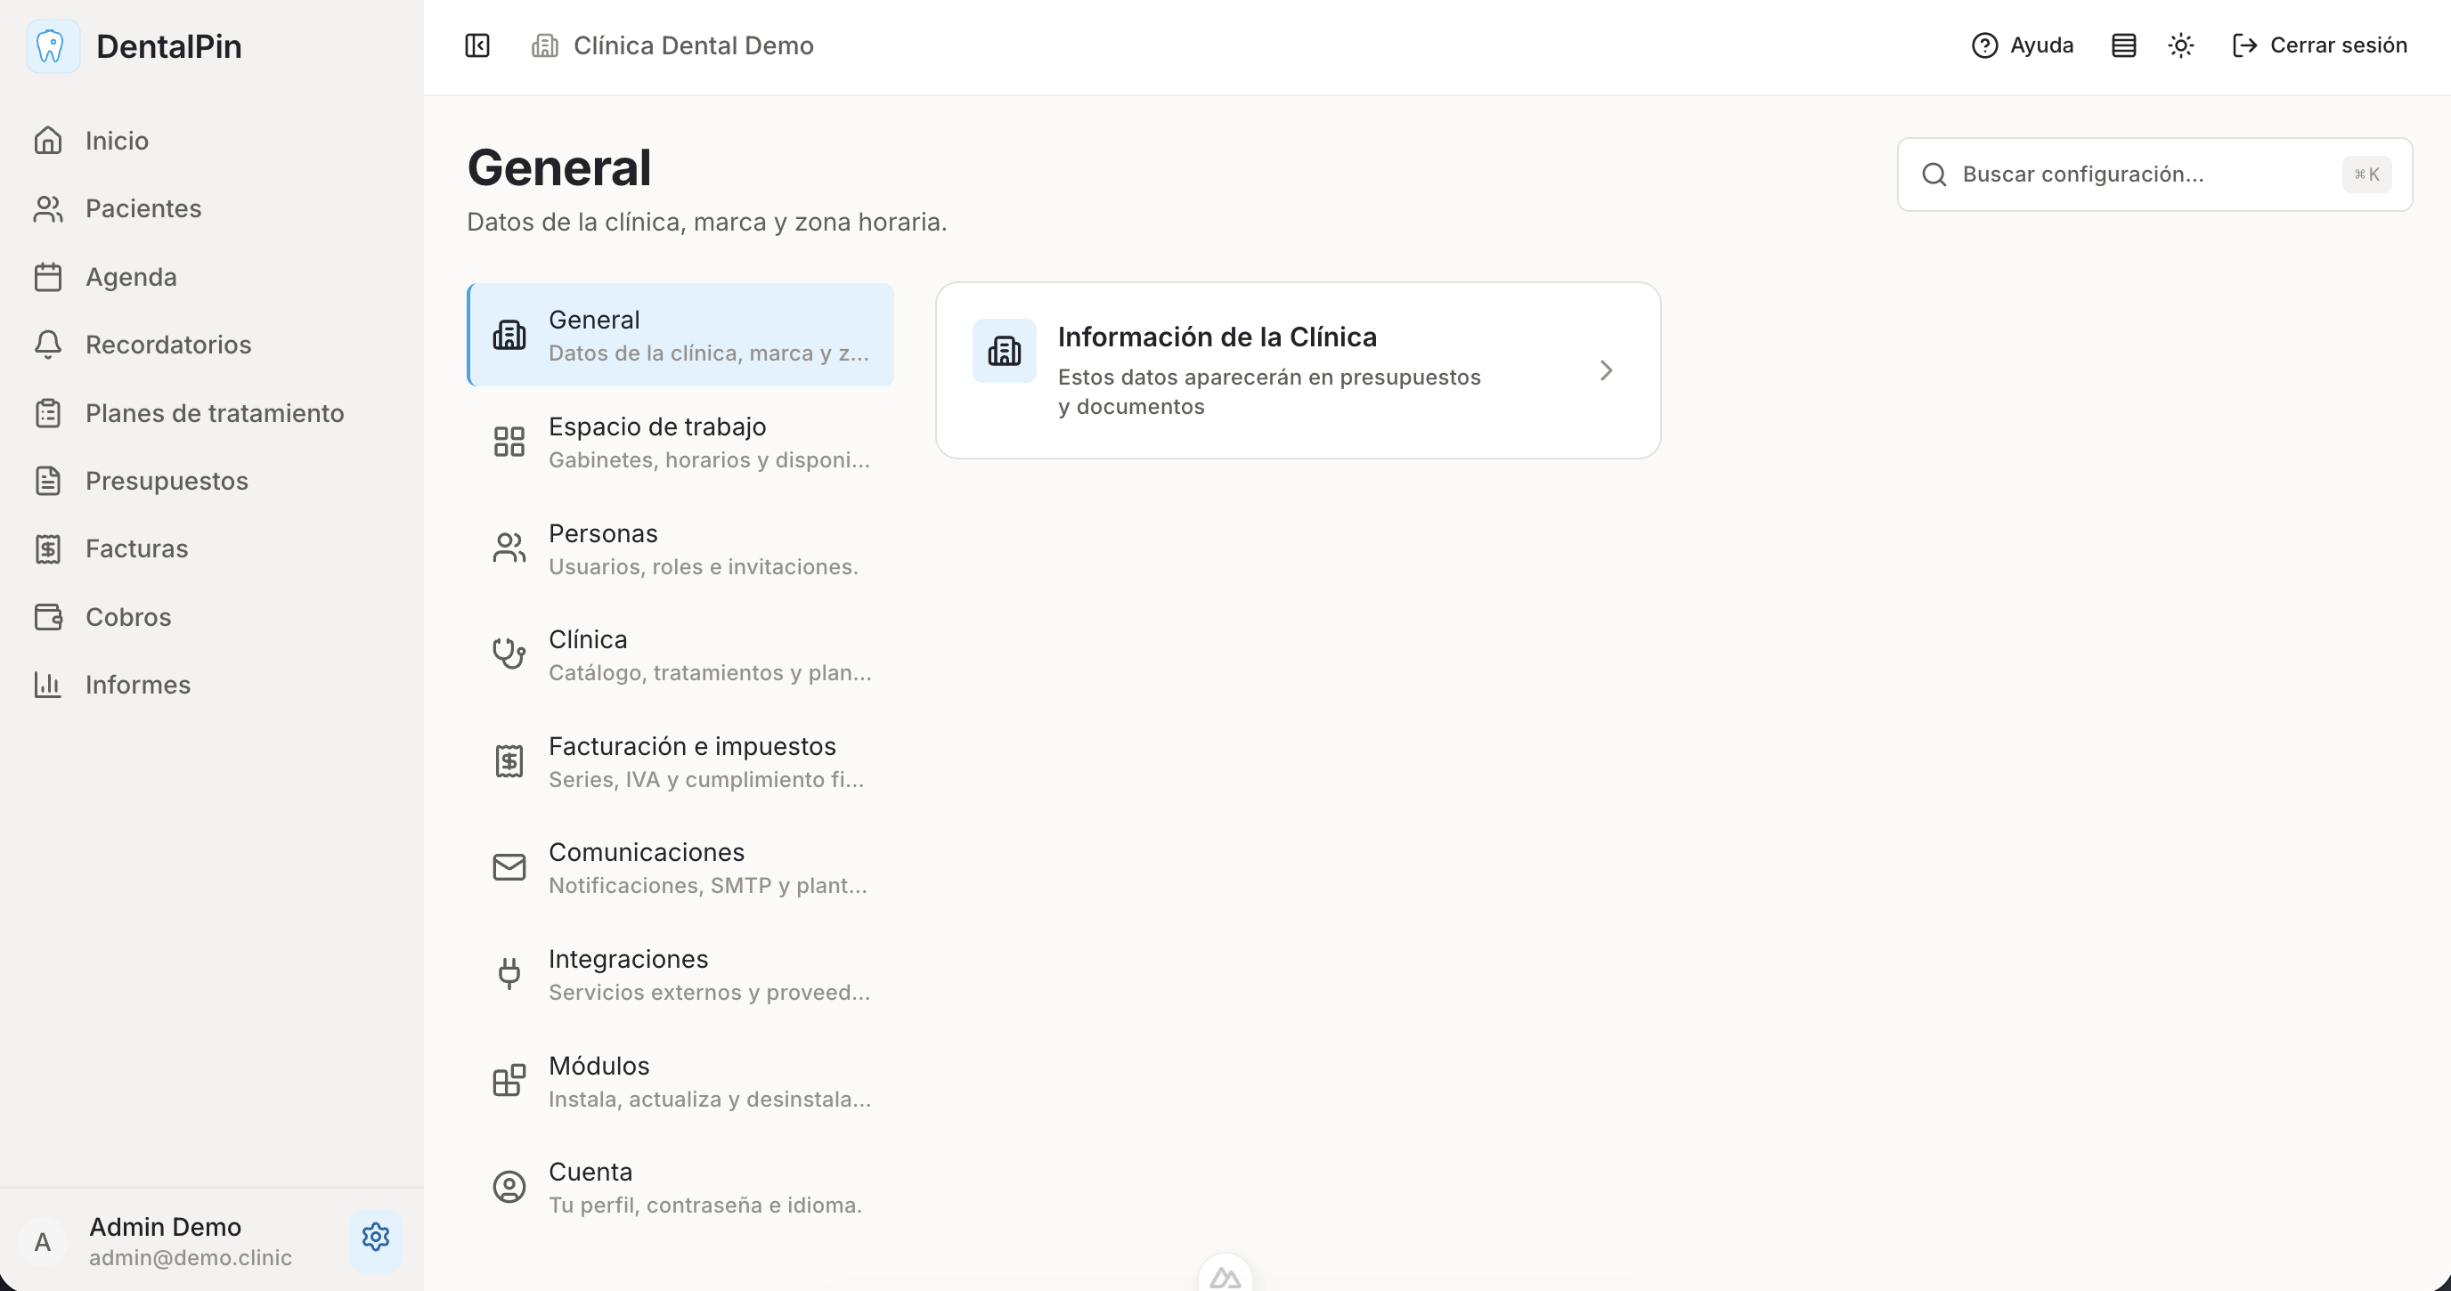Image resolution: width=2451 pixels, height=1291 pixels.
Task: Open the Personas settings section
Action: [x=680, y=548]
